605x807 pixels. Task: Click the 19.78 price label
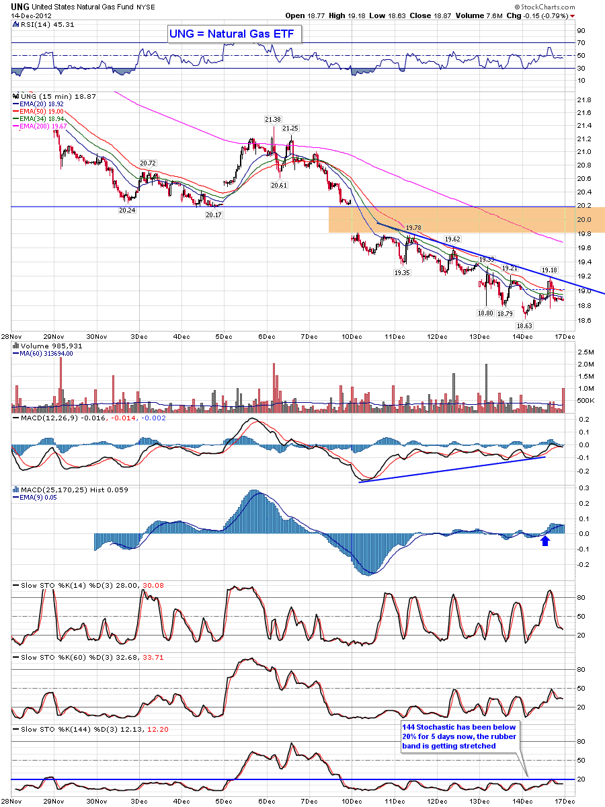tap(413, 228)
